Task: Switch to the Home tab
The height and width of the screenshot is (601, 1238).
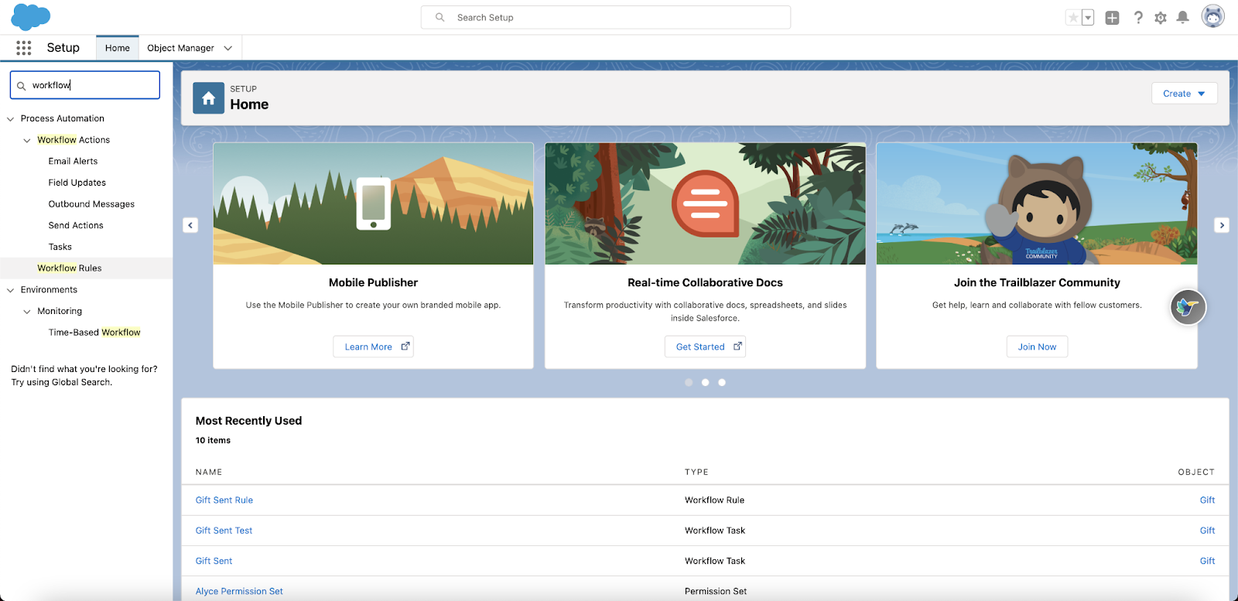Action: pos(118,48)
